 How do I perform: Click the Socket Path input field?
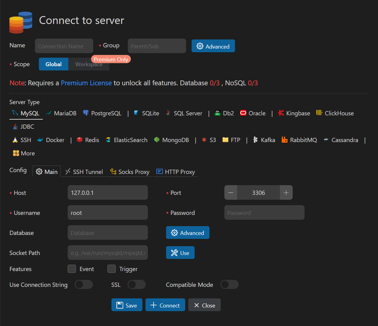pyautogui.click(x=108, y=253)
